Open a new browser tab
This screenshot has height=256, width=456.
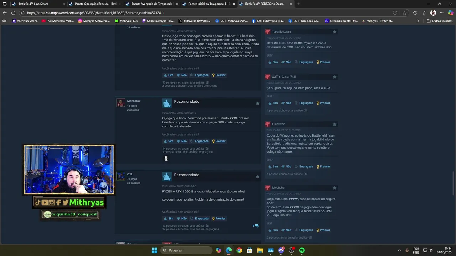tap(299, 4)
